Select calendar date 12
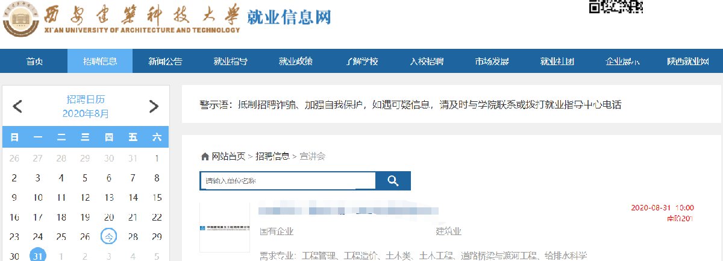 85,197
